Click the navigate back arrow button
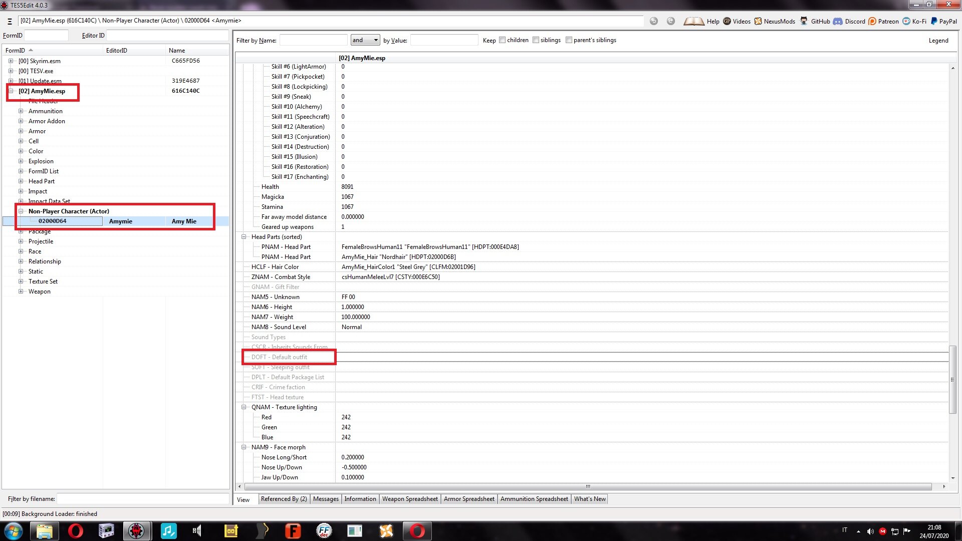 pyautogui.click(x=654, y=21)
